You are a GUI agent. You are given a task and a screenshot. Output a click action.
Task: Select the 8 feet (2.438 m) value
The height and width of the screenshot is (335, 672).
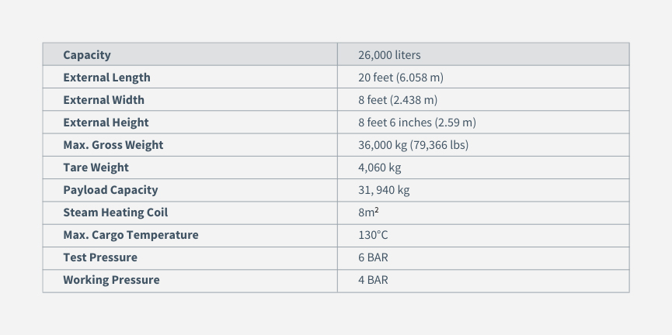click(x=398, y=100)
